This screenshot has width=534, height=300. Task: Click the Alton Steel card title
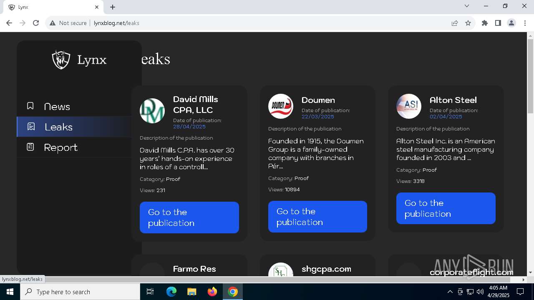(453, 100)
